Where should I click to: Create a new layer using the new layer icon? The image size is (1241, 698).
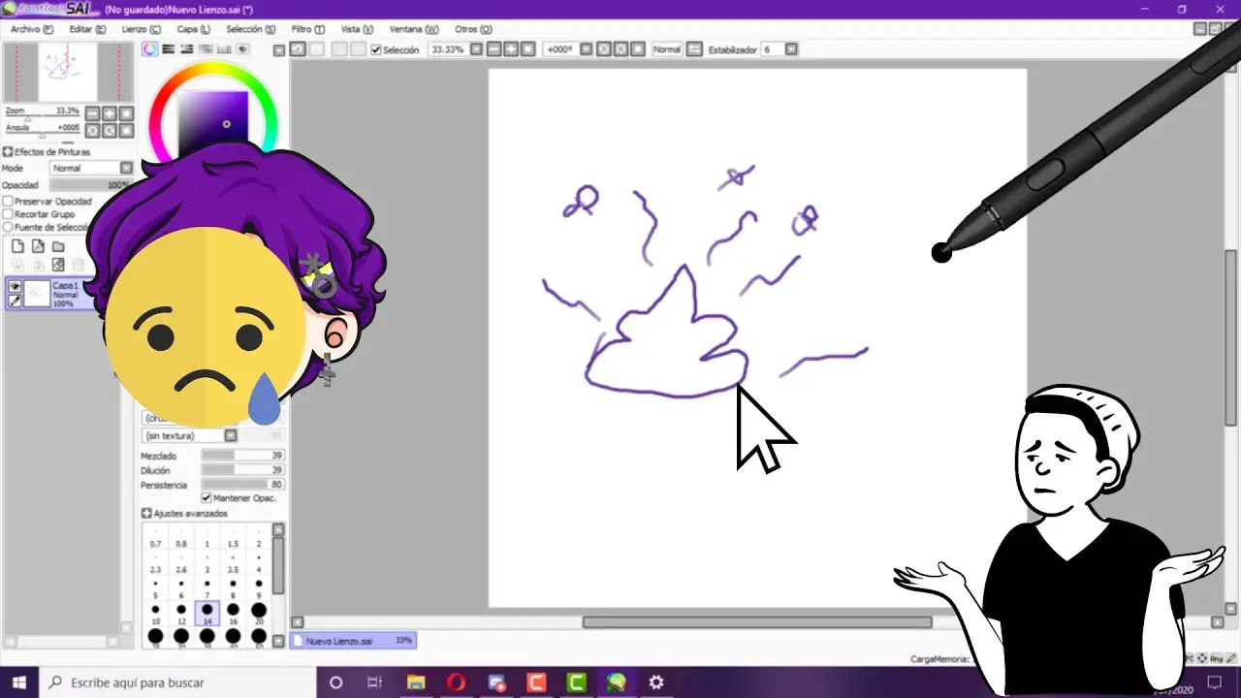(x=17, y=247)
